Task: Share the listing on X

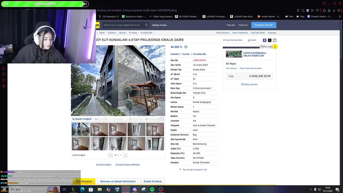Action: (270, 40)
